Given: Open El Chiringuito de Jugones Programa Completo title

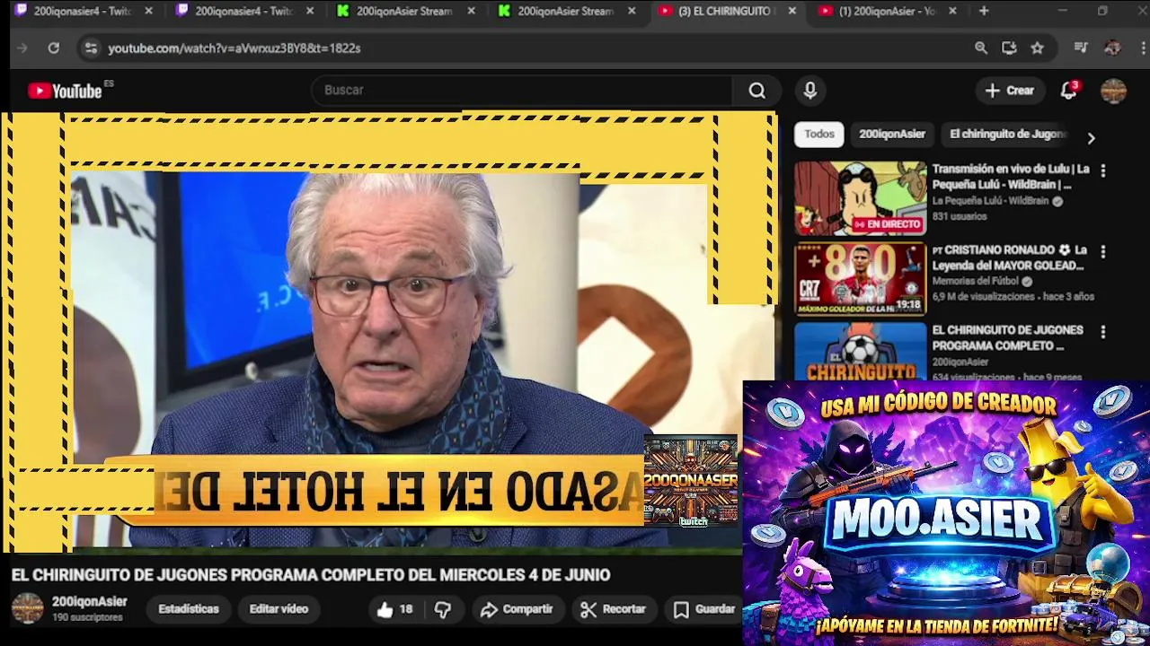Looking at the screenshot, I should 1007,337.
